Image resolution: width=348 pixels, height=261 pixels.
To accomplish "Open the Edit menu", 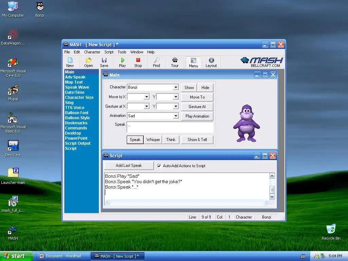I will [77, 52].
